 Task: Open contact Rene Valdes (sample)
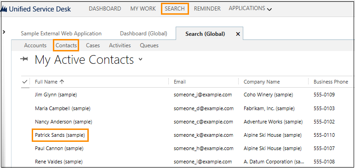tap(59, 162)
